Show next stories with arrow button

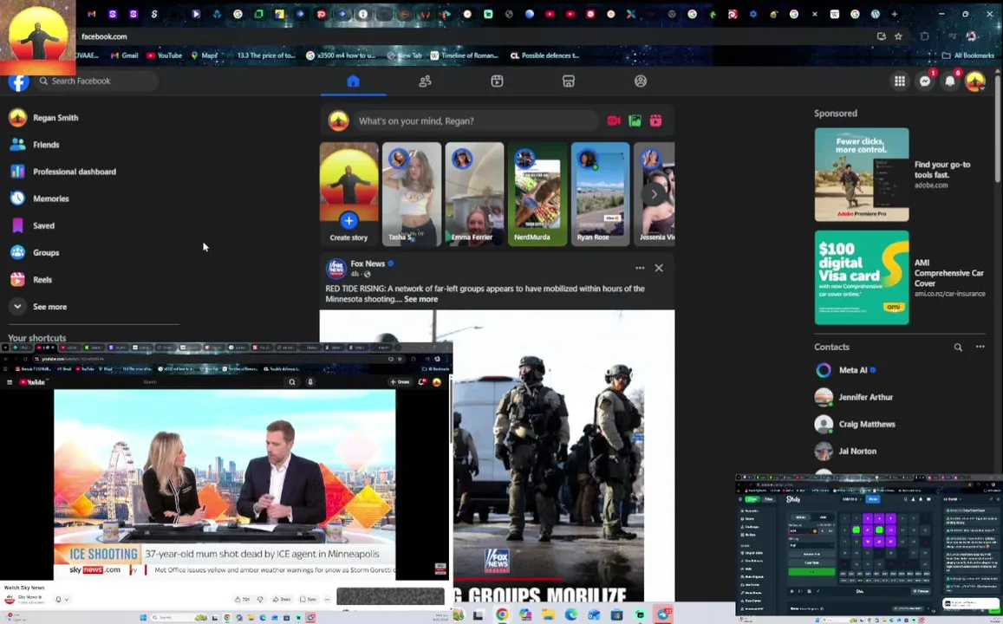pyautogui.click(x=654, y=194)
